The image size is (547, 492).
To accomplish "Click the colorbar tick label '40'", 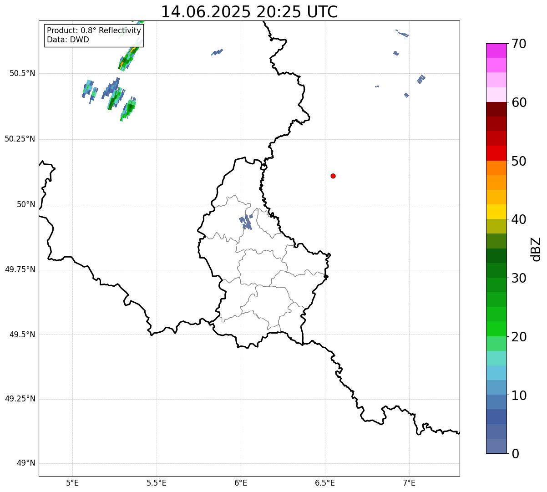I will [519, 219].
